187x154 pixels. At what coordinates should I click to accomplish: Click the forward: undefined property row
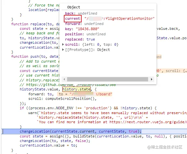(84, 24)
